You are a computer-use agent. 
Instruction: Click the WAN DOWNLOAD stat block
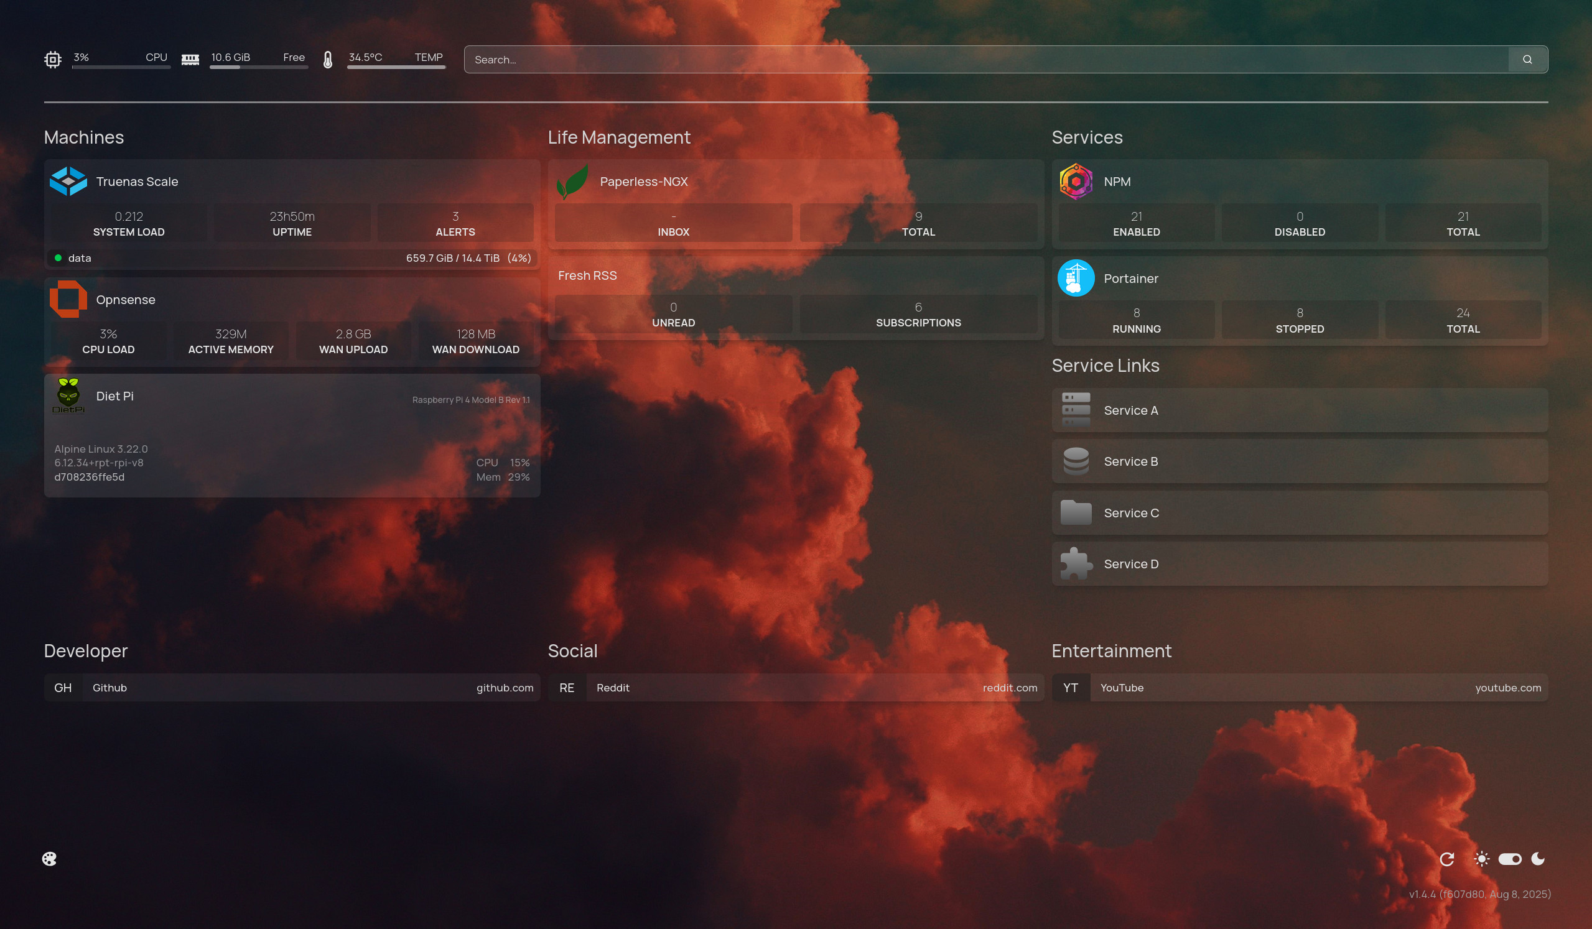[x=476, y=340]
